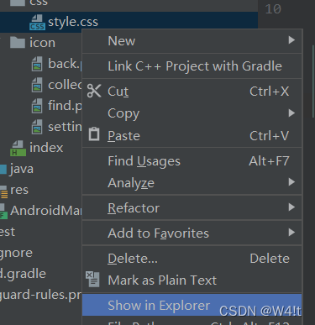
Task: Select style.css in the project tree
Action: pyautogui.click(x=129, y=22)
